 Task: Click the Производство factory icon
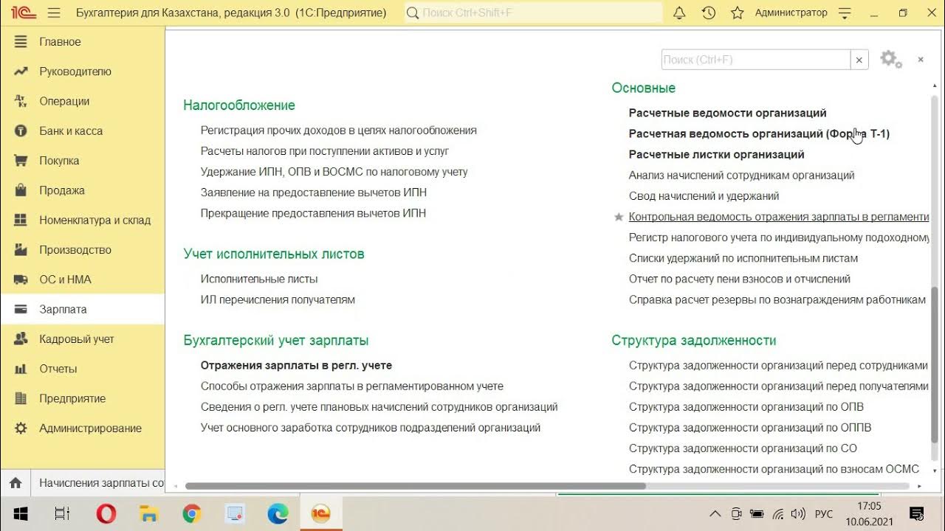click(x=21, y=250)
